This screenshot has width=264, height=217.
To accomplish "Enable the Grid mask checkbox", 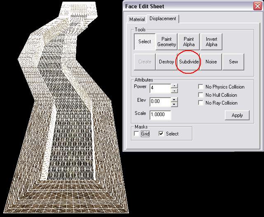I will 137,134.
